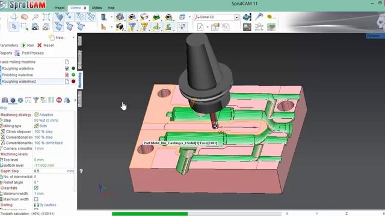
Task: Click the caliper measurement tool icon
Action: 259,17
